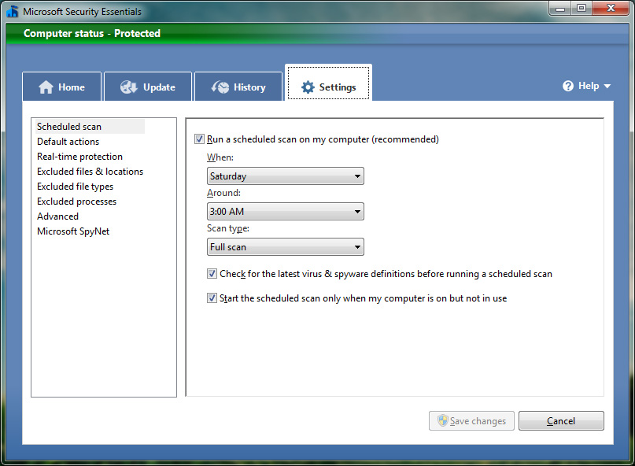Viewport: 635px width, 466px height.
Task: Select Scheduled scan in settings list
Action: click(x=90, y=127)
